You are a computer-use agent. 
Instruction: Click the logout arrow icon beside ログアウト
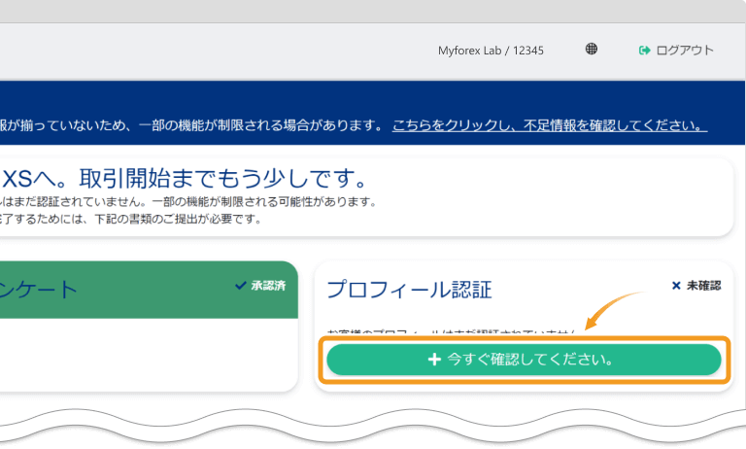point(644,50)
